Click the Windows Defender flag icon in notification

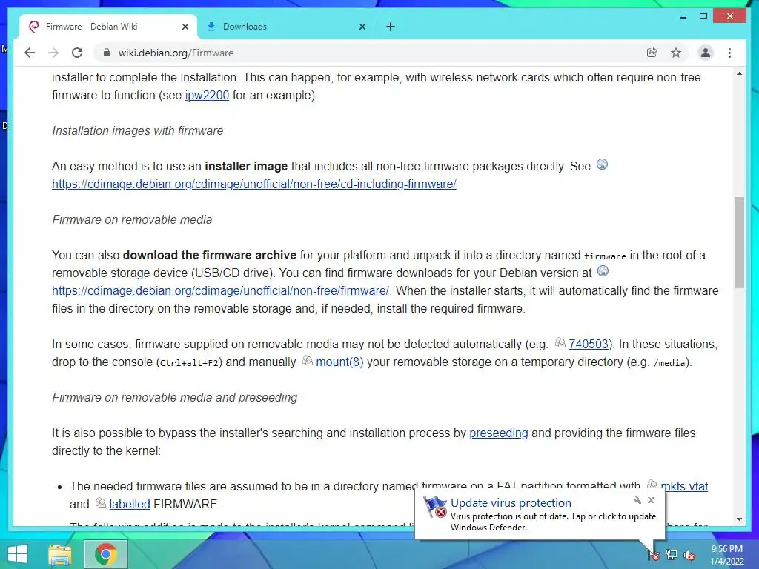click(x=434, y=507)
